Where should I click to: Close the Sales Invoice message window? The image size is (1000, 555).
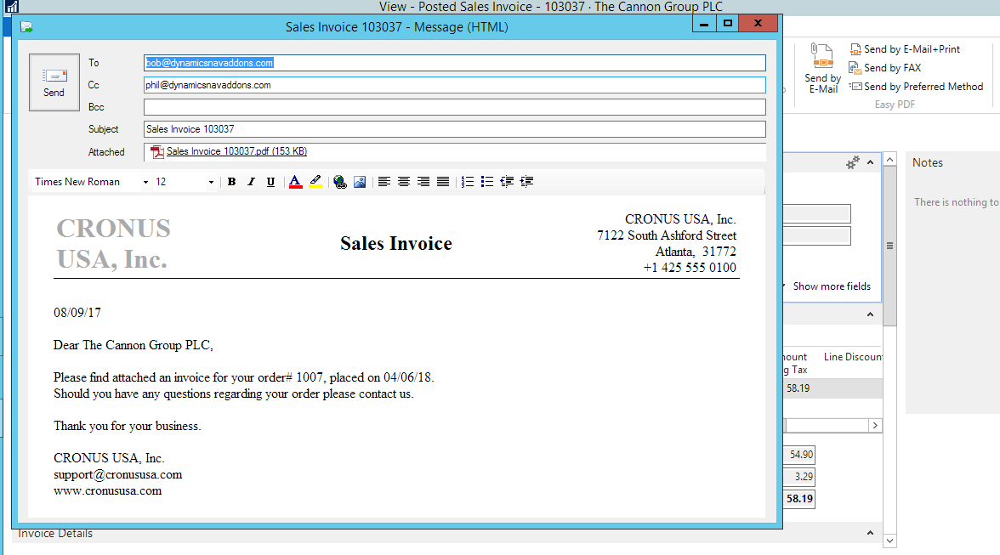(x=758, y=24)
